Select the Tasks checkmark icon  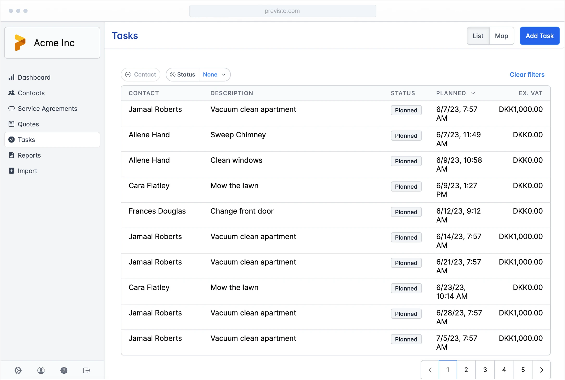pos(12,140)
